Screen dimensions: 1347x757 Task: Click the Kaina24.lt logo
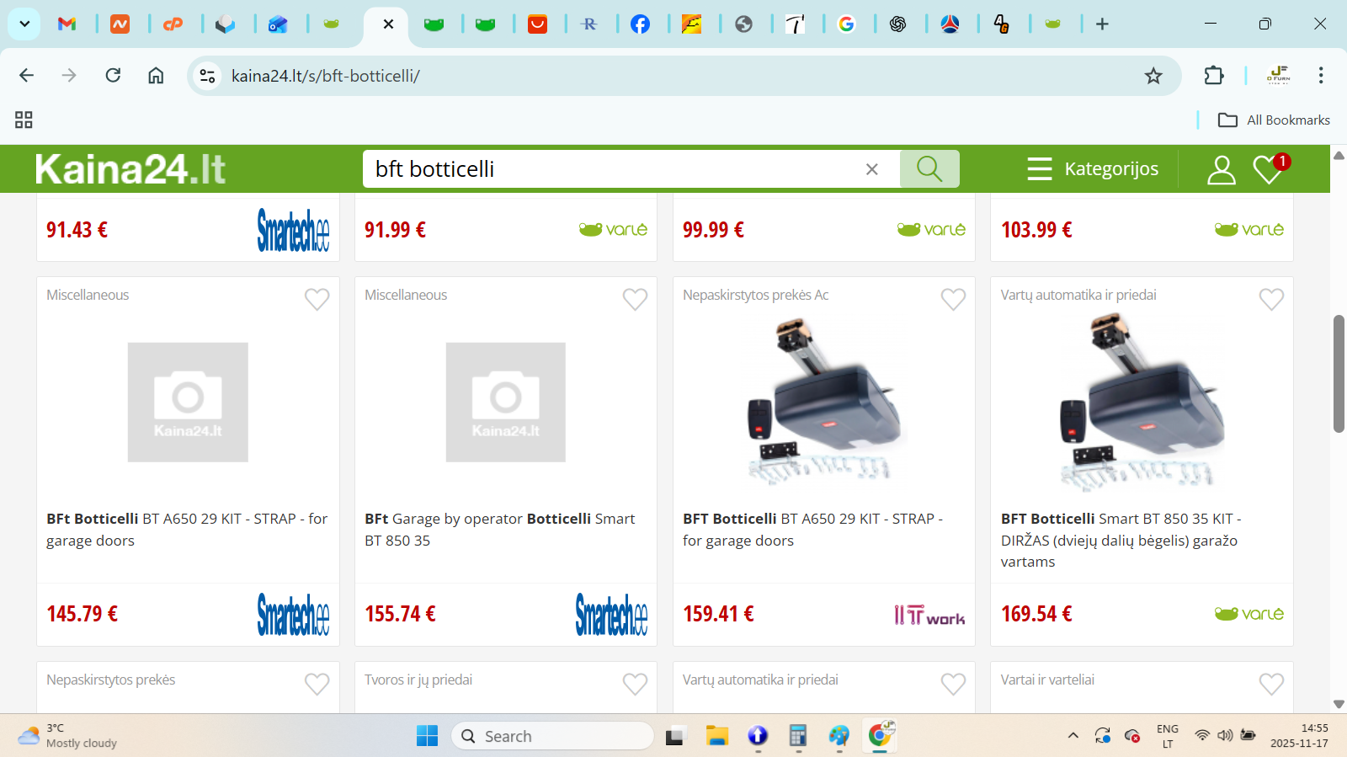tap(130, 169)
